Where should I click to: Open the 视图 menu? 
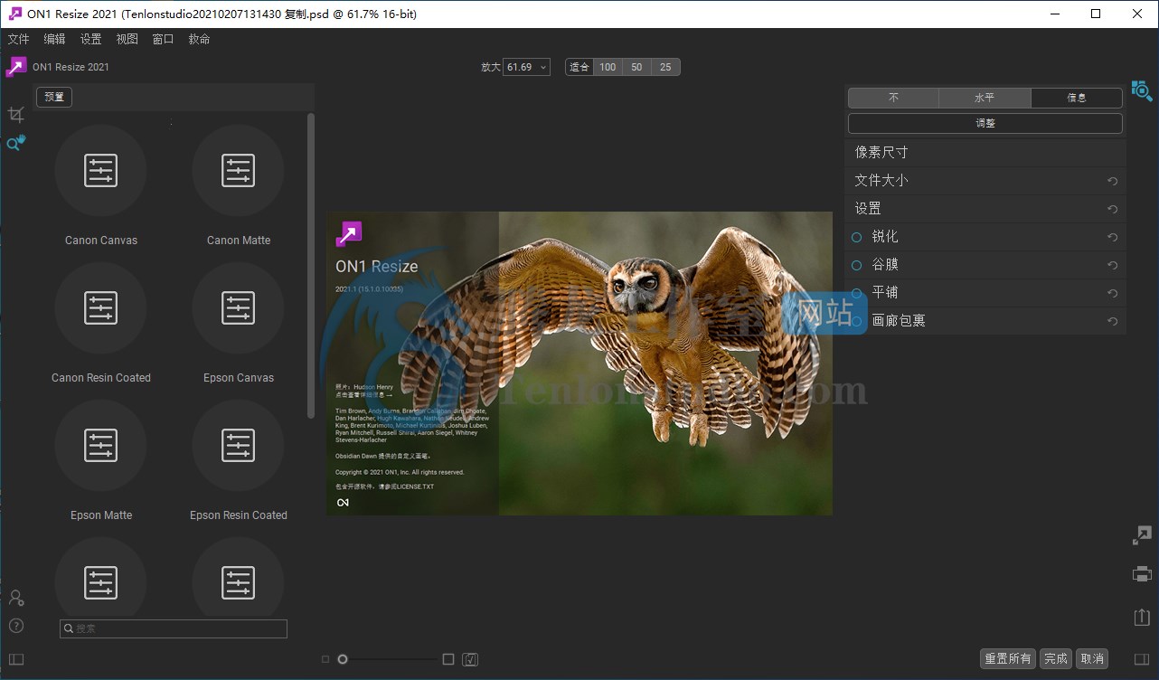(x=127, y=39)
